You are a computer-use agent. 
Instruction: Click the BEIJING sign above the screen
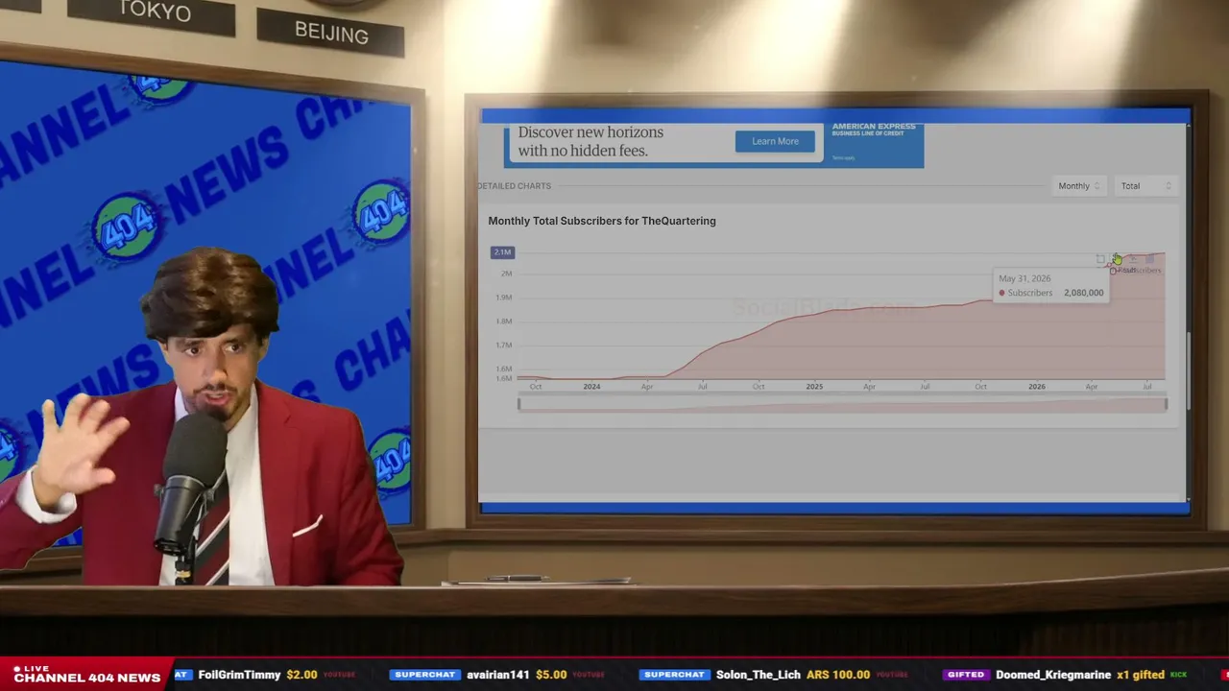(331, 33)
